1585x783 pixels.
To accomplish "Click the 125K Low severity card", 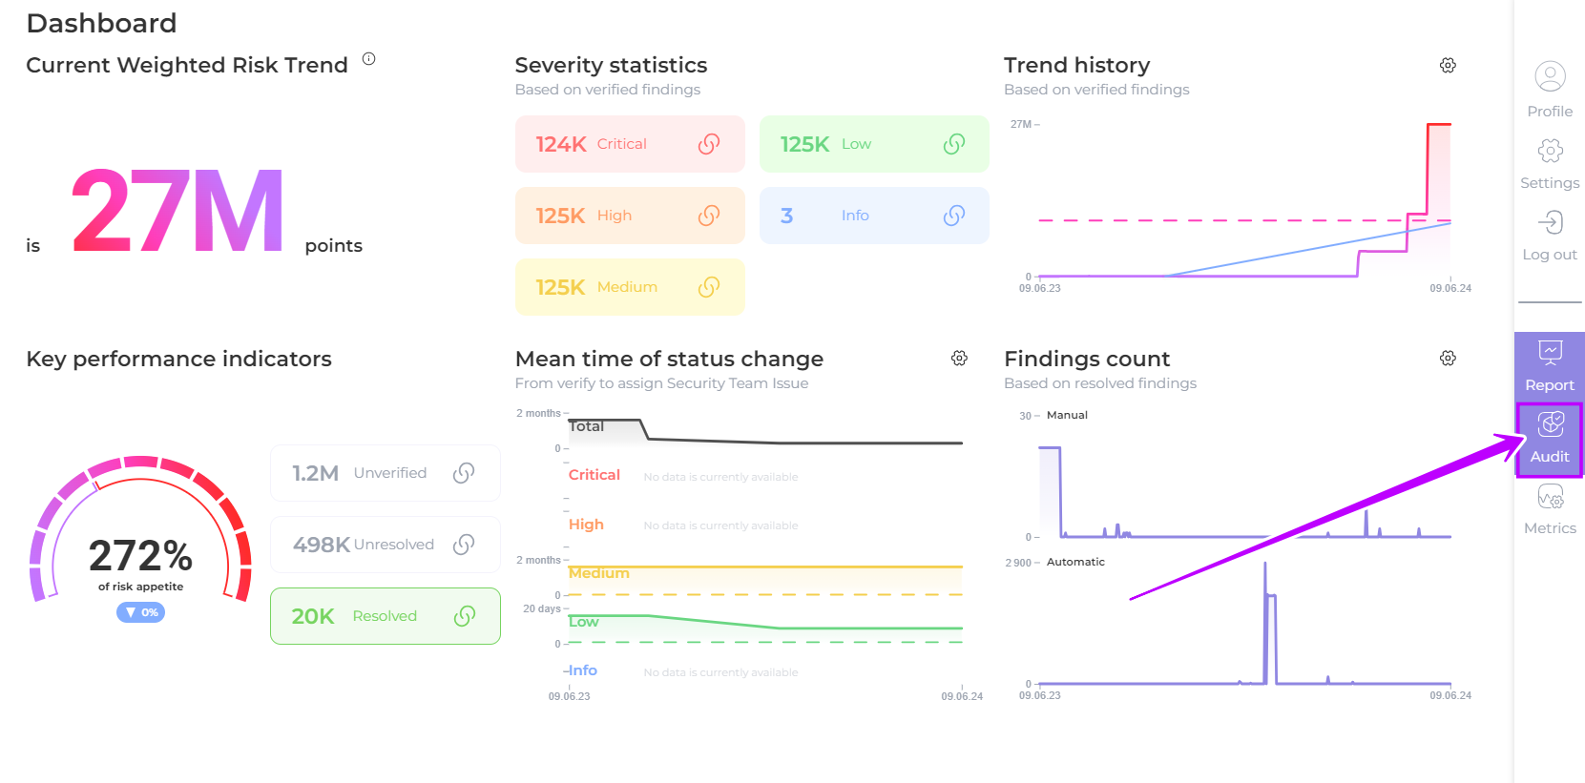I will click(x=873, y=144).
